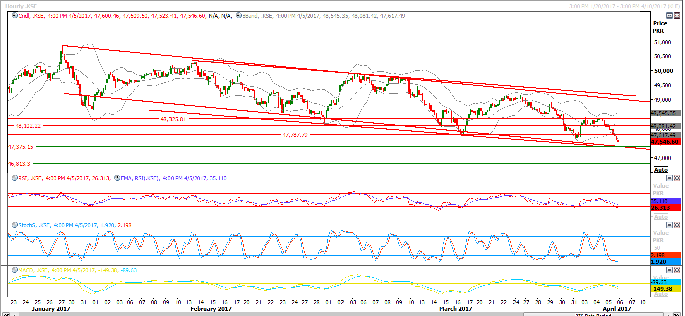This screenshot has height=316, width=685.
Task: Toggle Auto scaling on MACD axis
Action: (x=661, y=294)
